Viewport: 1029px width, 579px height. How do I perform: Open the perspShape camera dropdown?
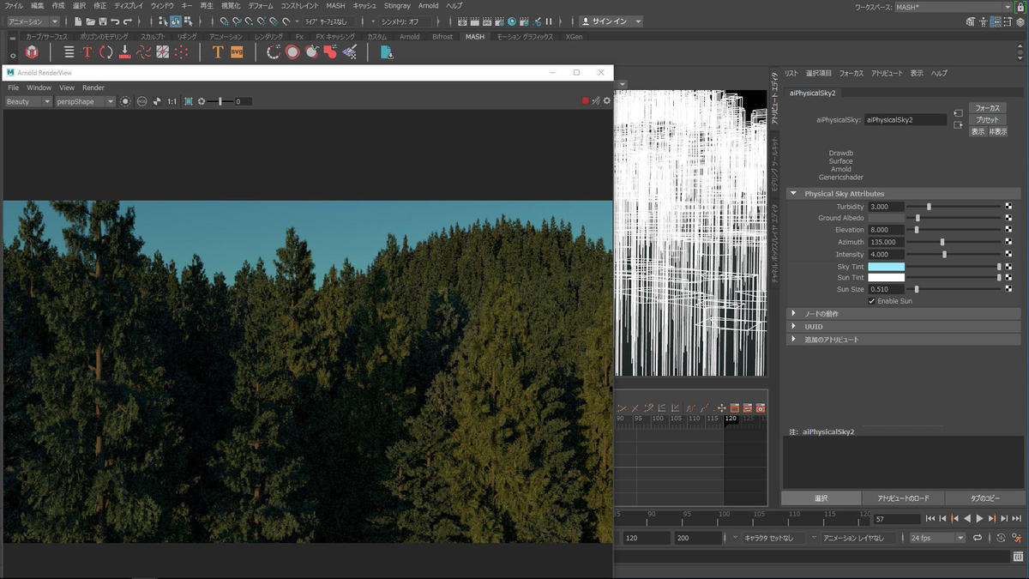[85, 101]
